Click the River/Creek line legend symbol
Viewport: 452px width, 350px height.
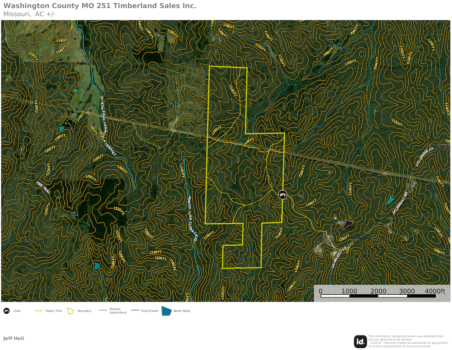(135, 311)
